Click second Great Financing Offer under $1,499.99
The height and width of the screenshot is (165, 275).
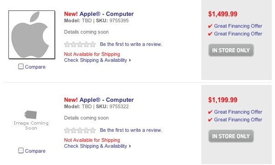pos(238,34)
